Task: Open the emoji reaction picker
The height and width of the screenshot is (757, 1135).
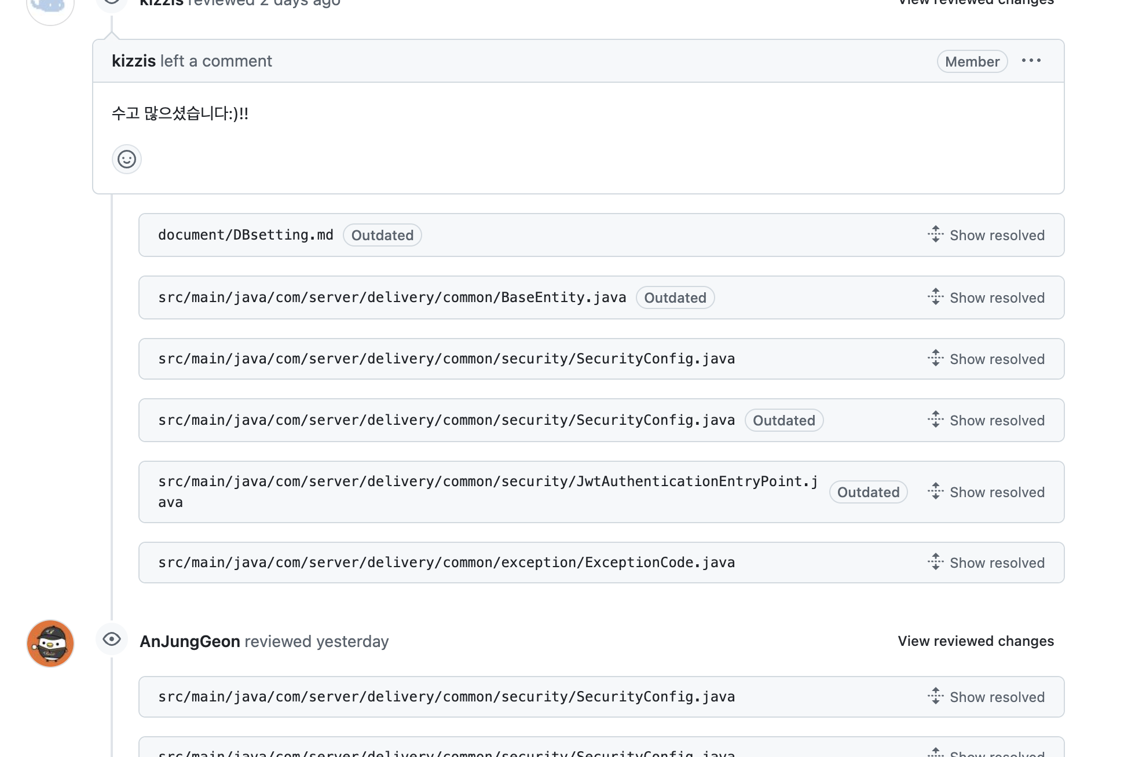Action: pos(126,159)
